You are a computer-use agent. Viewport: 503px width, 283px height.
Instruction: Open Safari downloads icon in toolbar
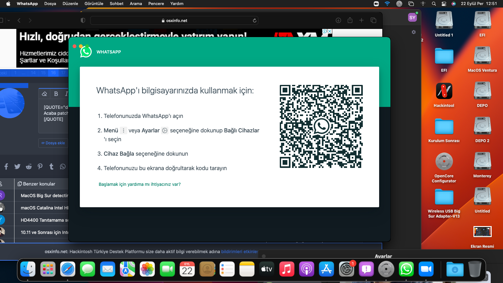pyautogui.click(x=338, y=20)
